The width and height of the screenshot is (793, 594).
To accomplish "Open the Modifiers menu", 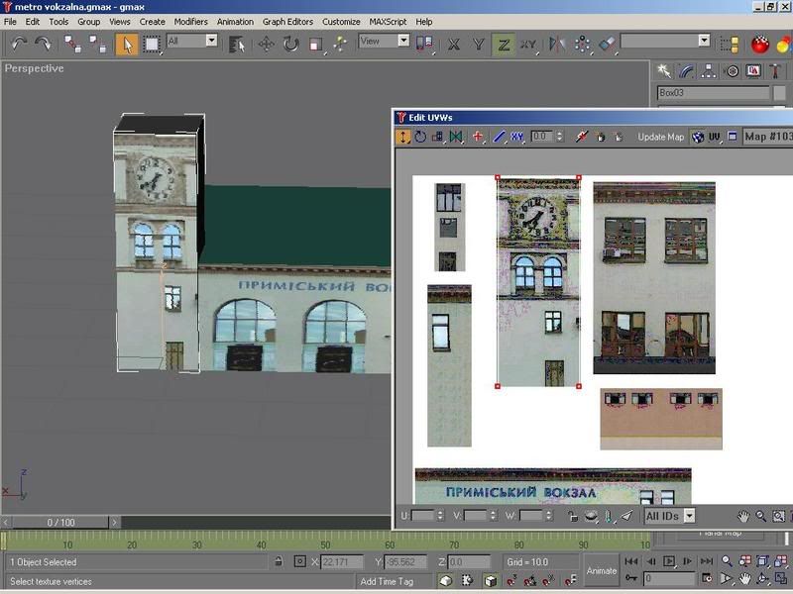I will (190, 21).
